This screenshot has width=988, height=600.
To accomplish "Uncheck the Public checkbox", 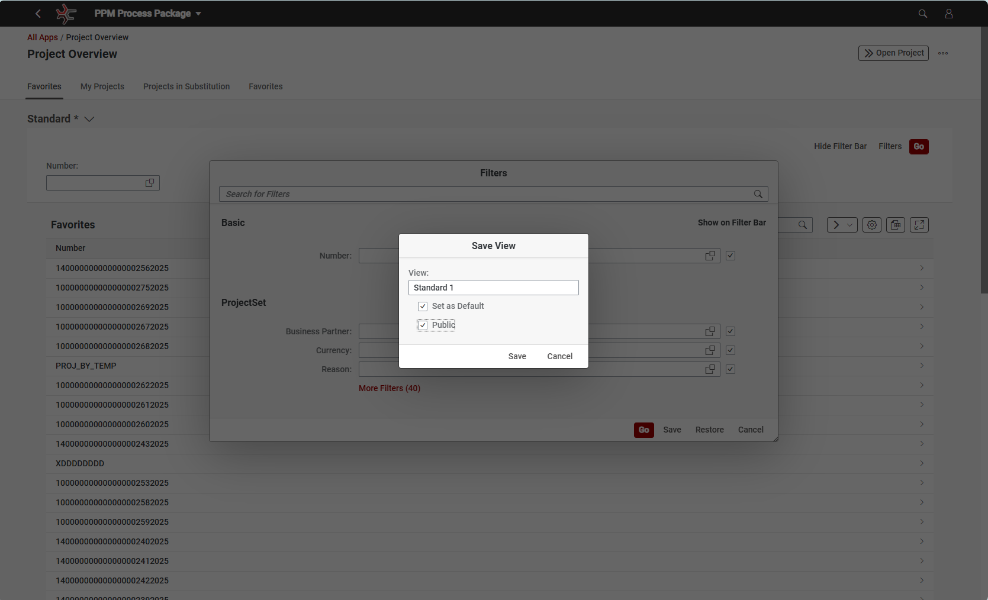I will pos(423,325).
